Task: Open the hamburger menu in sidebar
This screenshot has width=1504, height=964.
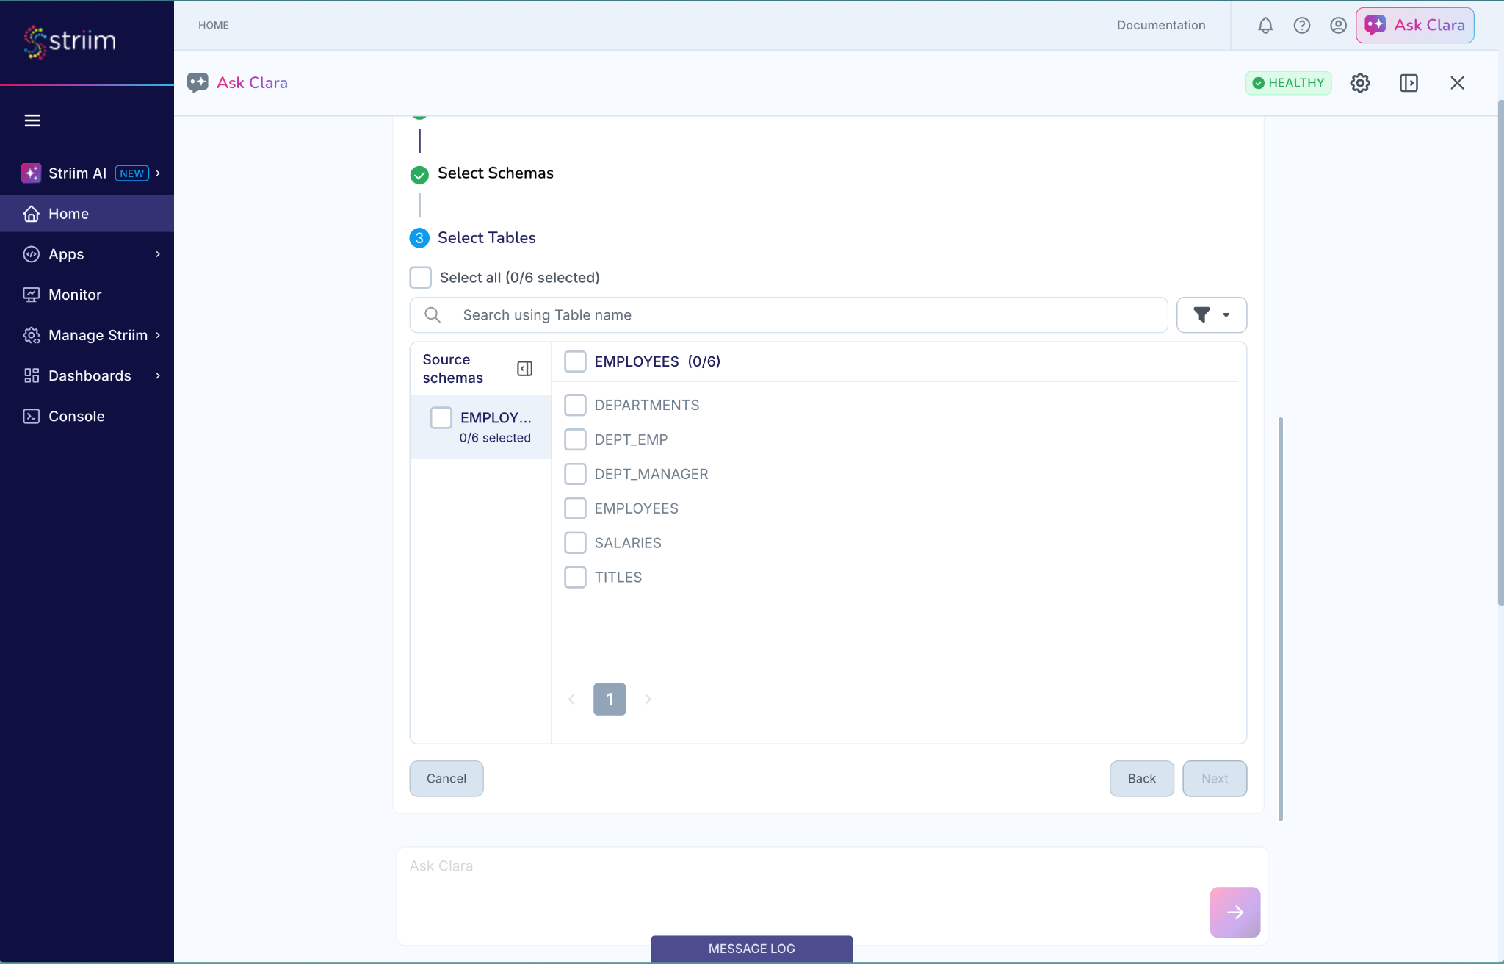Action: coord(32,120)
